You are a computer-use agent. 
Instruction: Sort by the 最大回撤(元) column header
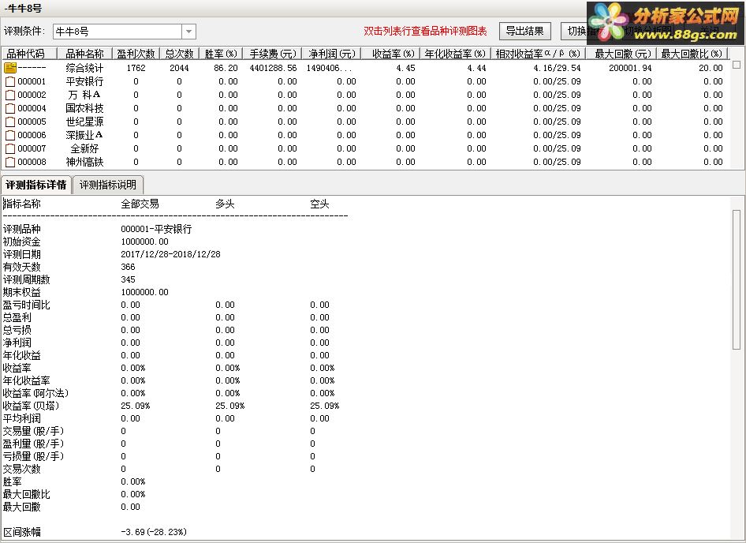[621, 54]
